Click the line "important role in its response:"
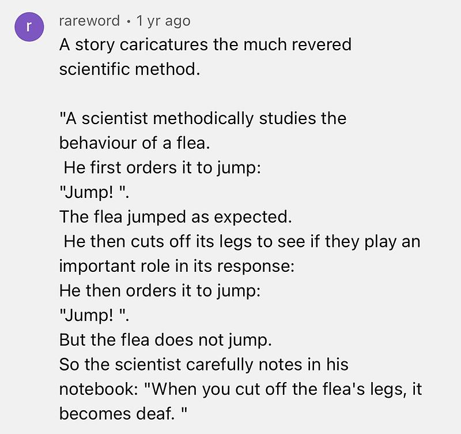Screen dimensions: 461x434 point(175,266)
